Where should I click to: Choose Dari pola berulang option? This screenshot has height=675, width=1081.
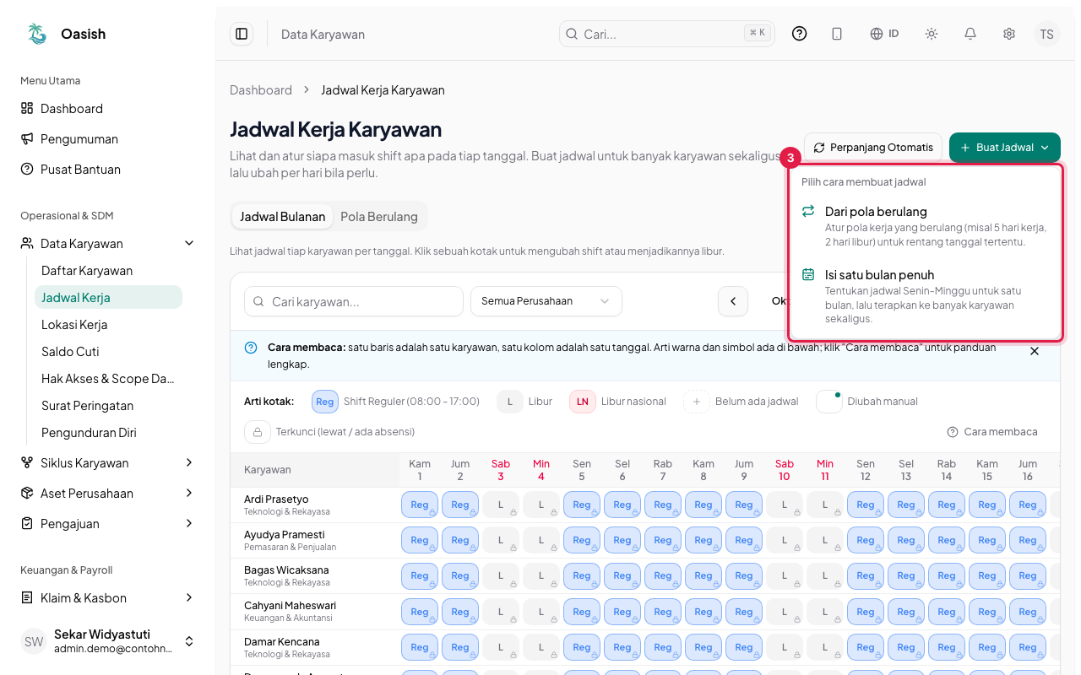926,226
